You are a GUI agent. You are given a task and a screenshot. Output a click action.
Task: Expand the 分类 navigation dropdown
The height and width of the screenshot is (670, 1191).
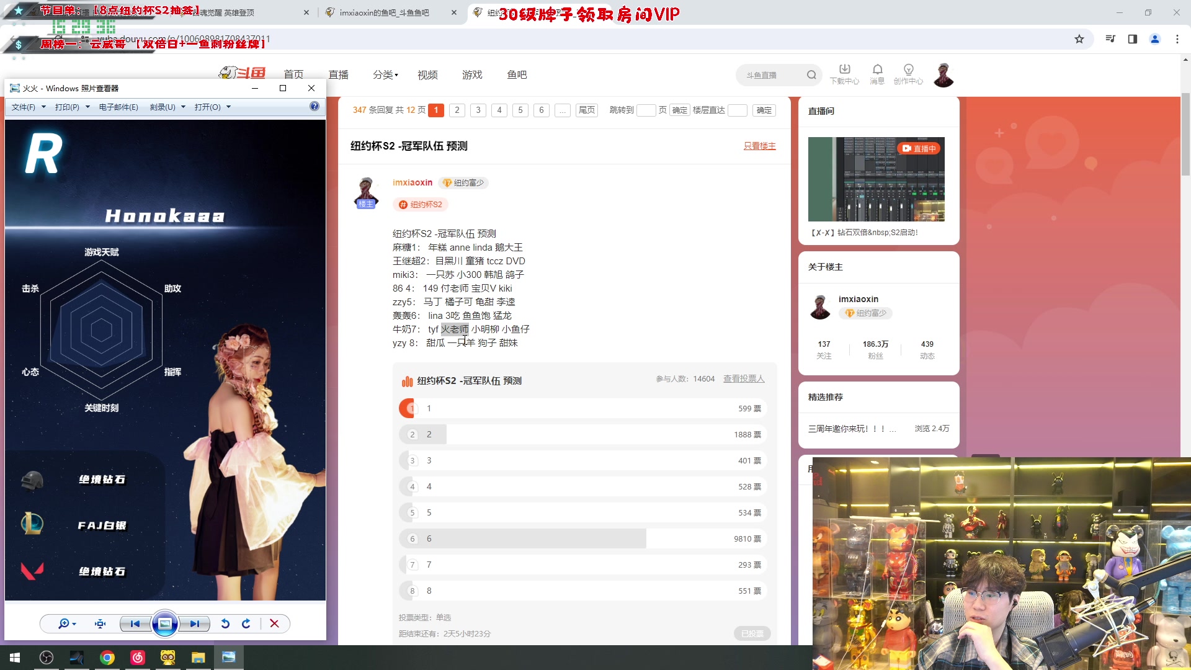click(x=385, y=74)
